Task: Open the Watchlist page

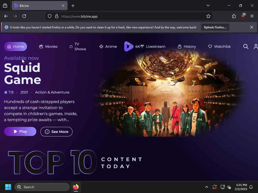Action: (x=219, y=46)
